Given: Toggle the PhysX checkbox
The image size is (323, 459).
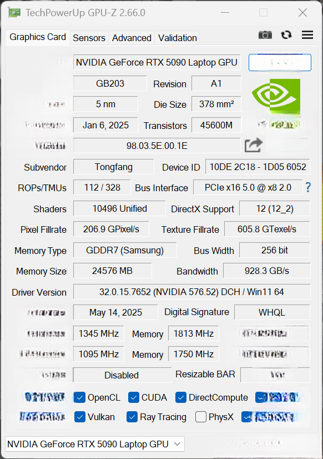Looking at the screenshot, I should 201,417.
